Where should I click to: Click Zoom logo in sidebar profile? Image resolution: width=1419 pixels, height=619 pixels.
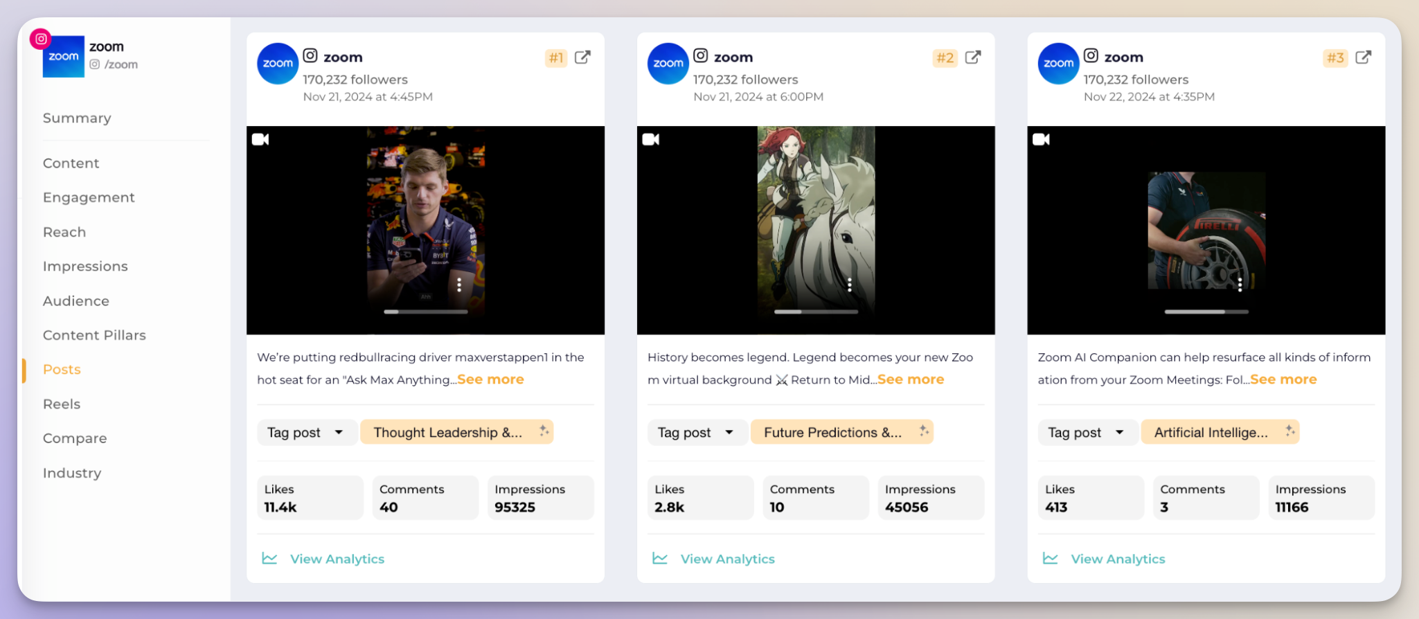tap(64, 57)
